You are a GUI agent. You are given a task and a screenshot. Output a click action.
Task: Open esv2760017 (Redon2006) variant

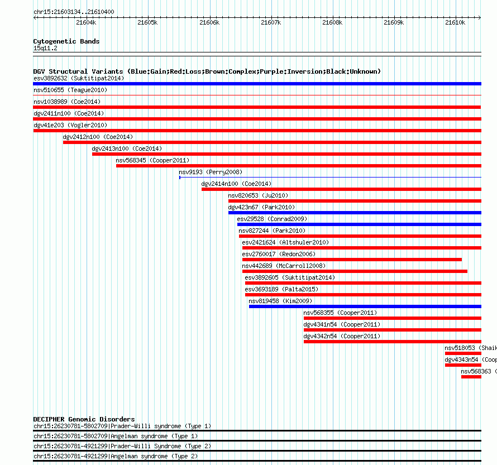279,254
